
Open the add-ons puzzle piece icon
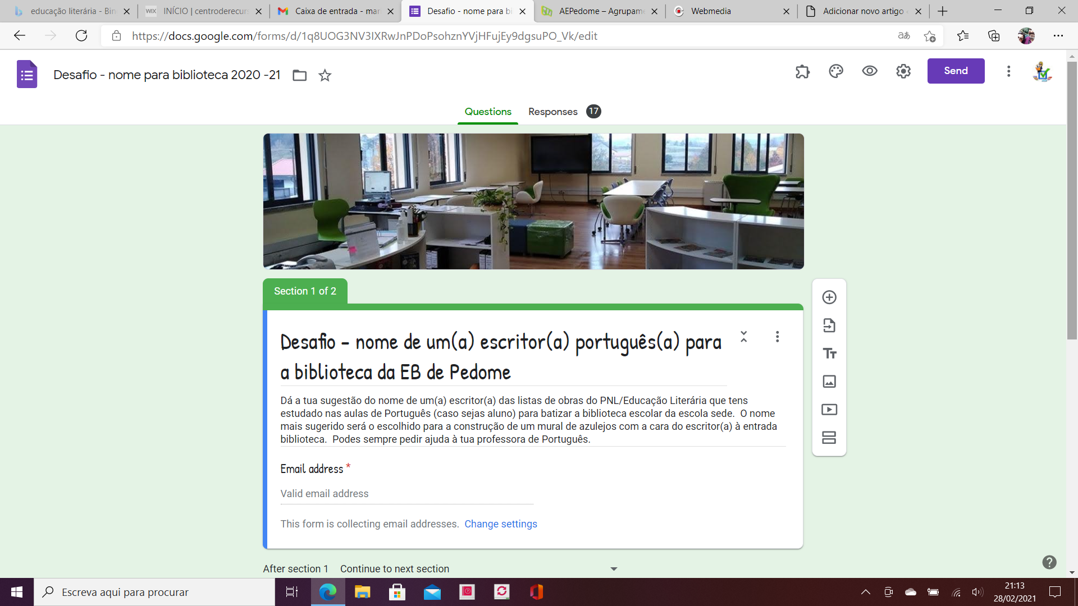click(x=802, y=71)
